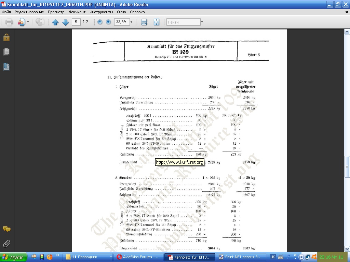Click the Adobe Reader title bar icon
350x262 pixels.
(3, 4)
